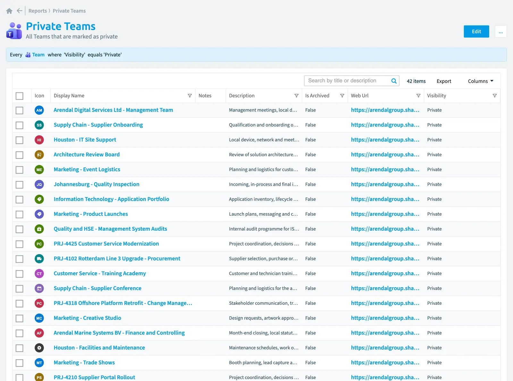Open Web Url for Marketing - Trade Shows
Screen dimensions: 513x381
click(385, 362)
